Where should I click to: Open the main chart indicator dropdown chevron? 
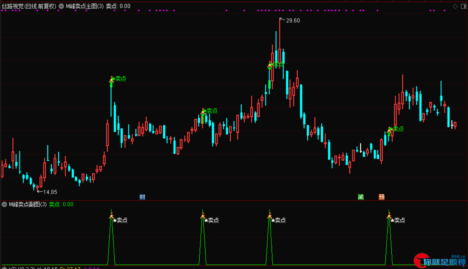pos(61,6)
